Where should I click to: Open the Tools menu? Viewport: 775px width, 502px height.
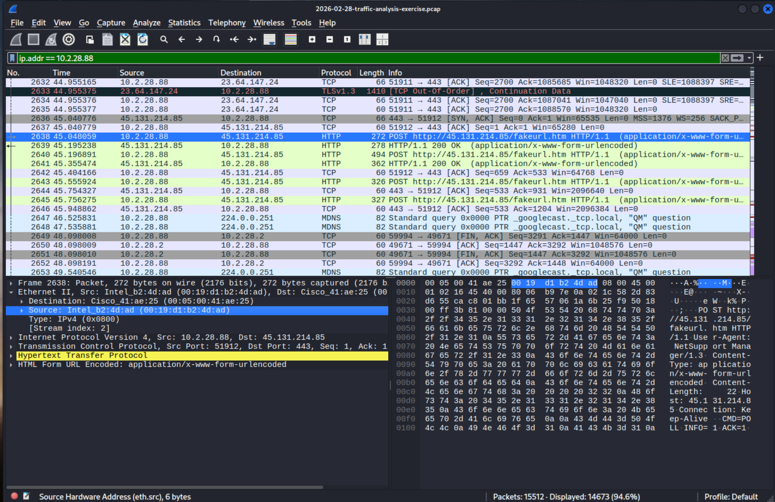pos(301,23)
